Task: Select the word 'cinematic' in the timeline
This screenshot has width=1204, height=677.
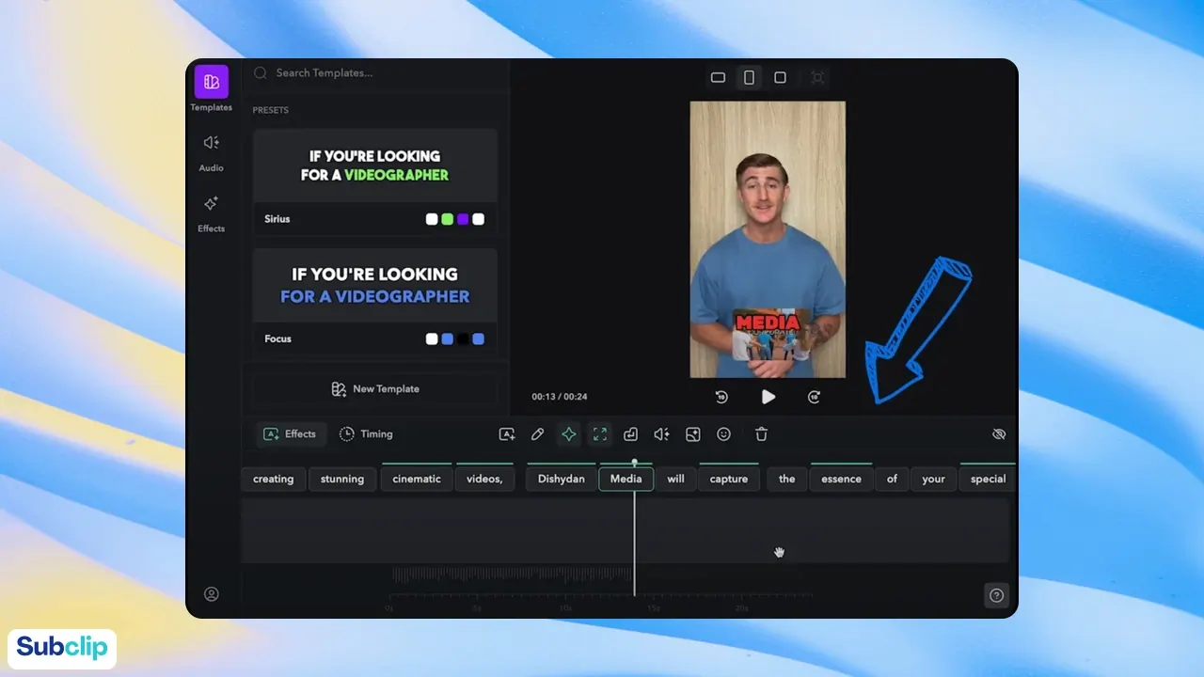Action: (x=417, y=480)
